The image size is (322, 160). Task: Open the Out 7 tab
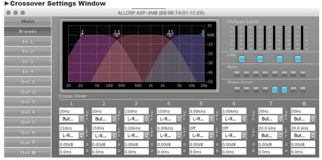pyautogui.click(x=28, y=142)
